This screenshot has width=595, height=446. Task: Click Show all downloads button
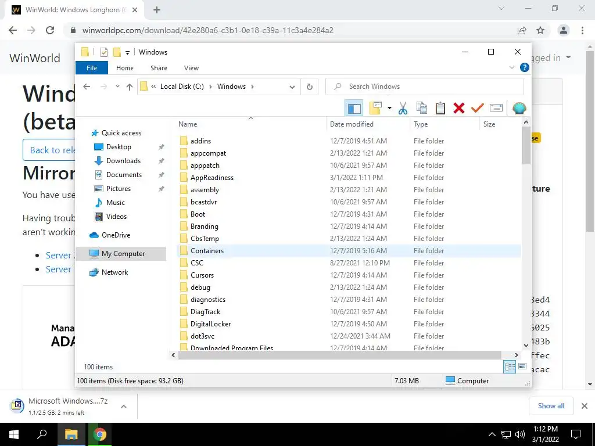pos(551,406)
